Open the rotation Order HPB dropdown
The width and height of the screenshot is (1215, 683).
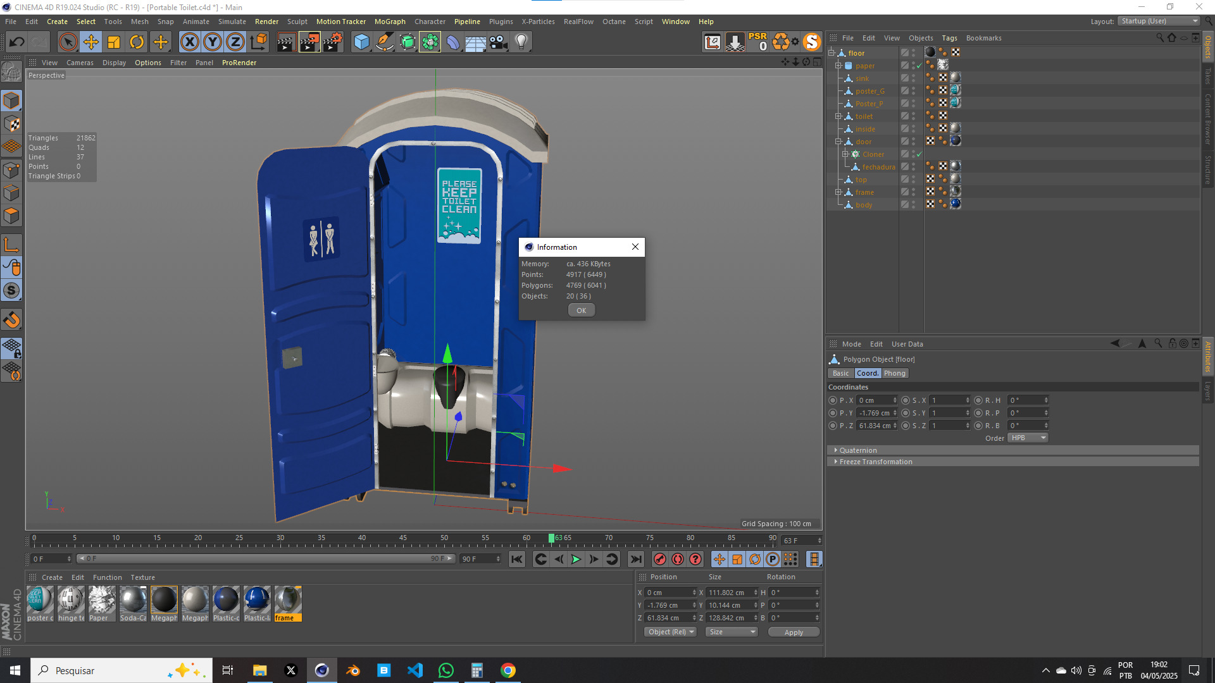1028,438
